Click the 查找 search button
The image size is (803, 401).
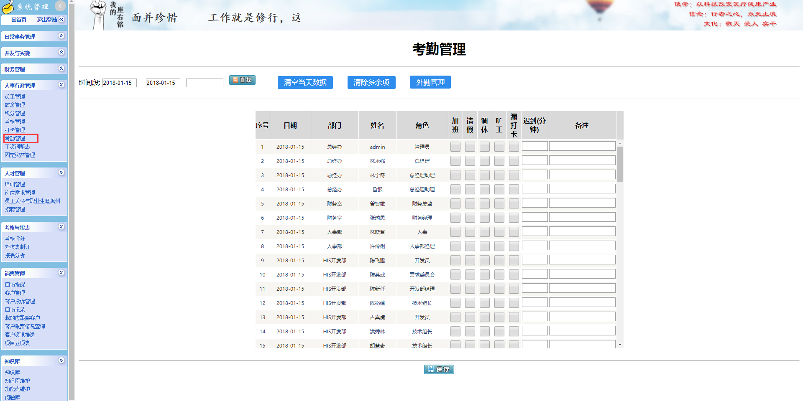pos(242,80)
